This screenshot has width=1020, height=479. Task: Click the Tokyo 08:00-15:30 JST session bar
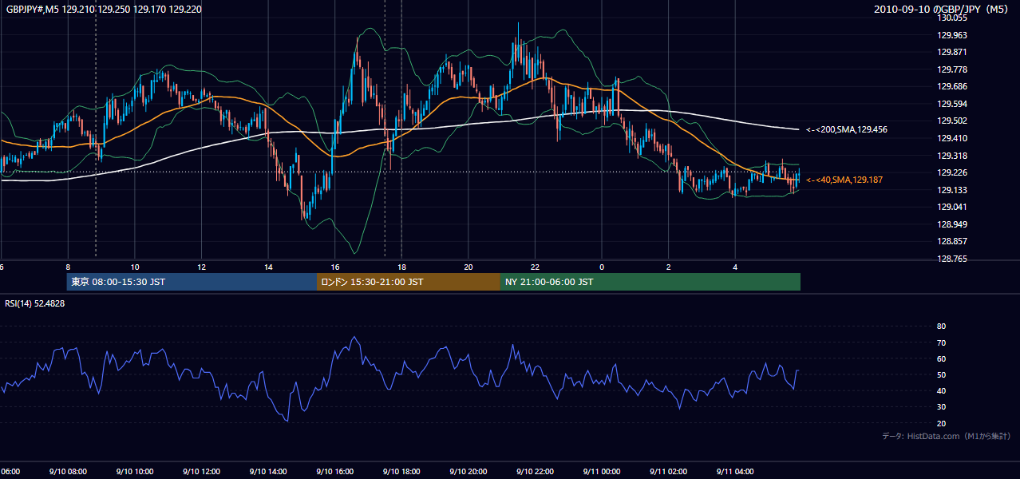192,282
